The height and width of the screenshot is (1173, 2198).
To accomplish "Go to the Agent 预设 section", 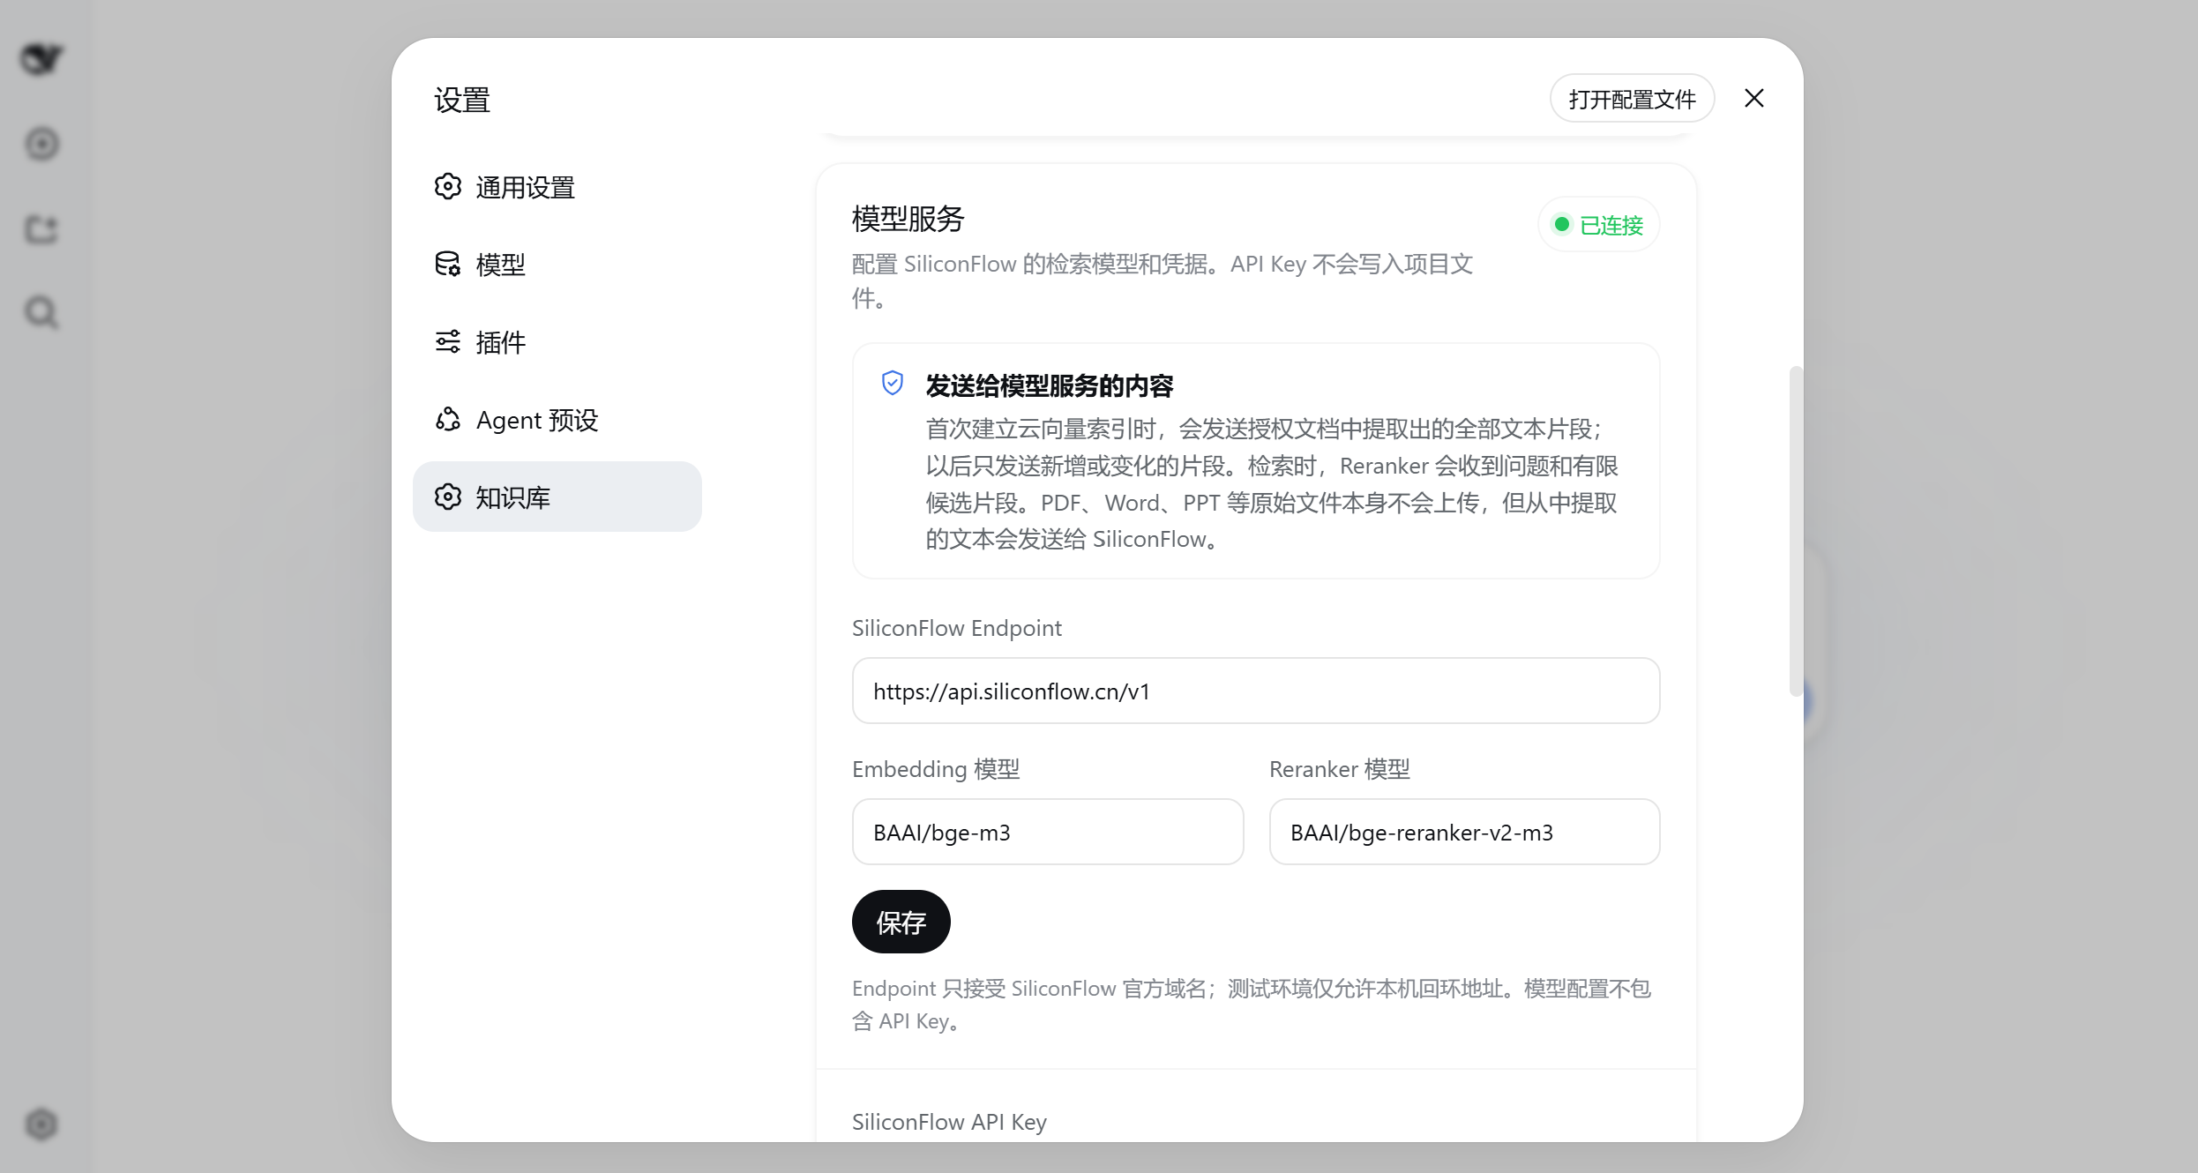I will pos(557,420).
